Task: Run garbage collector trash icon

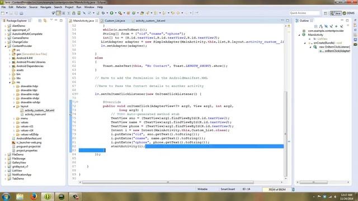Action: pos(293,189)
